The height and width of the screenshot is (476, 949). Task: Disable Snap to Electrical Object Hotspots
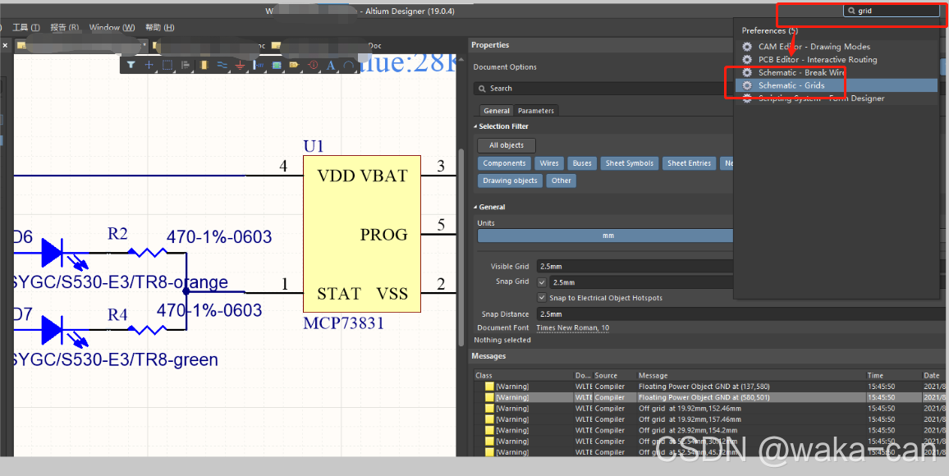tap(542, 298)
